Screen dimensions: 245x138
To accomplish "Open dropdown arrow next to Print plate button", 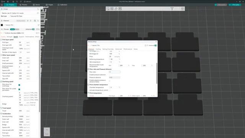I will (230, 5).
